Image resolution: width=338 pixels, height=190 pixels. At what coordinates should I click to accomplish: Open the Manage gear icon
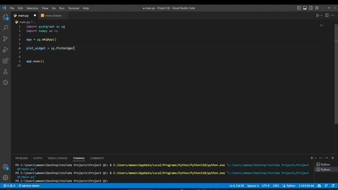pos(5,177)
